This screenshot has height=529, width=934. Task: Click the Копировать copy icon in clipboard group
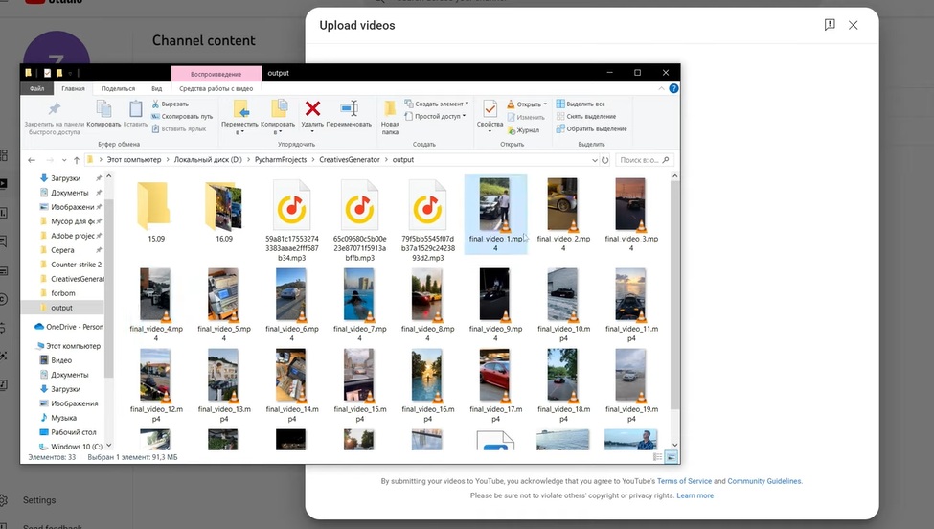(x=103, y=108)
